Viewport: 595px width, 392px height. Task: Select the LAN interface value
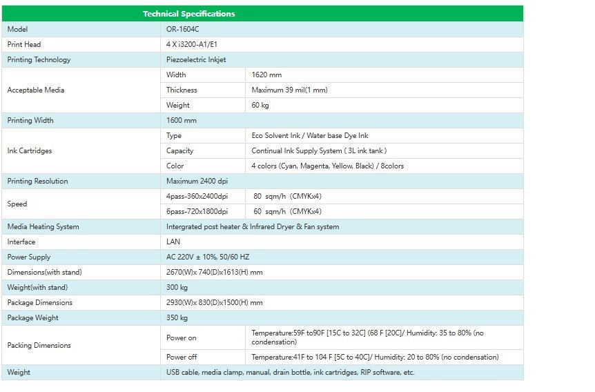click(173, 242)
